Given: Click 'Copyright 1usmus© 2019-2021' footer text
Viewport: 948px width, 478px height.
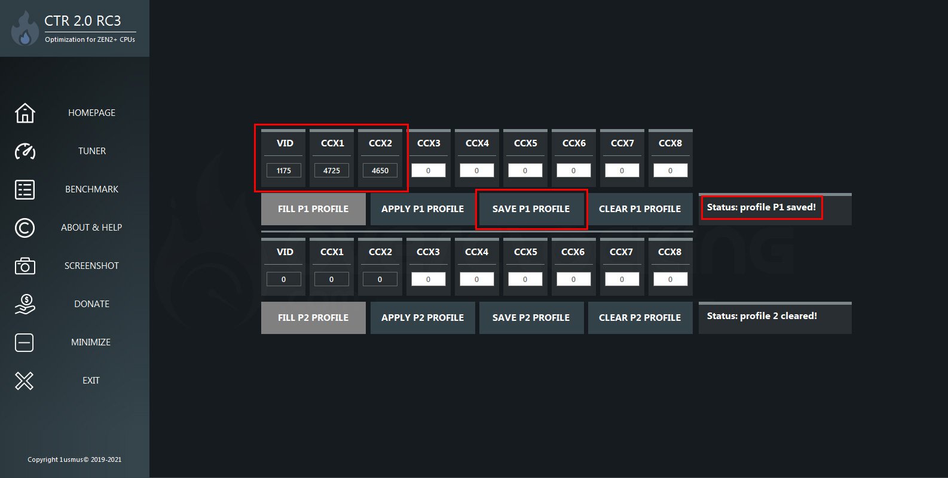Looking at the screenshot, I should pyautogui.click(x=75, y=459).
